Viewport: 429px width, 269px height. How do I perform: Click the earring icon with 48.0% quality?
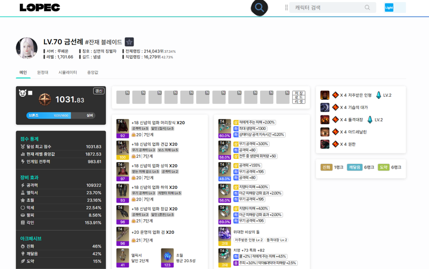coord(225,172)
